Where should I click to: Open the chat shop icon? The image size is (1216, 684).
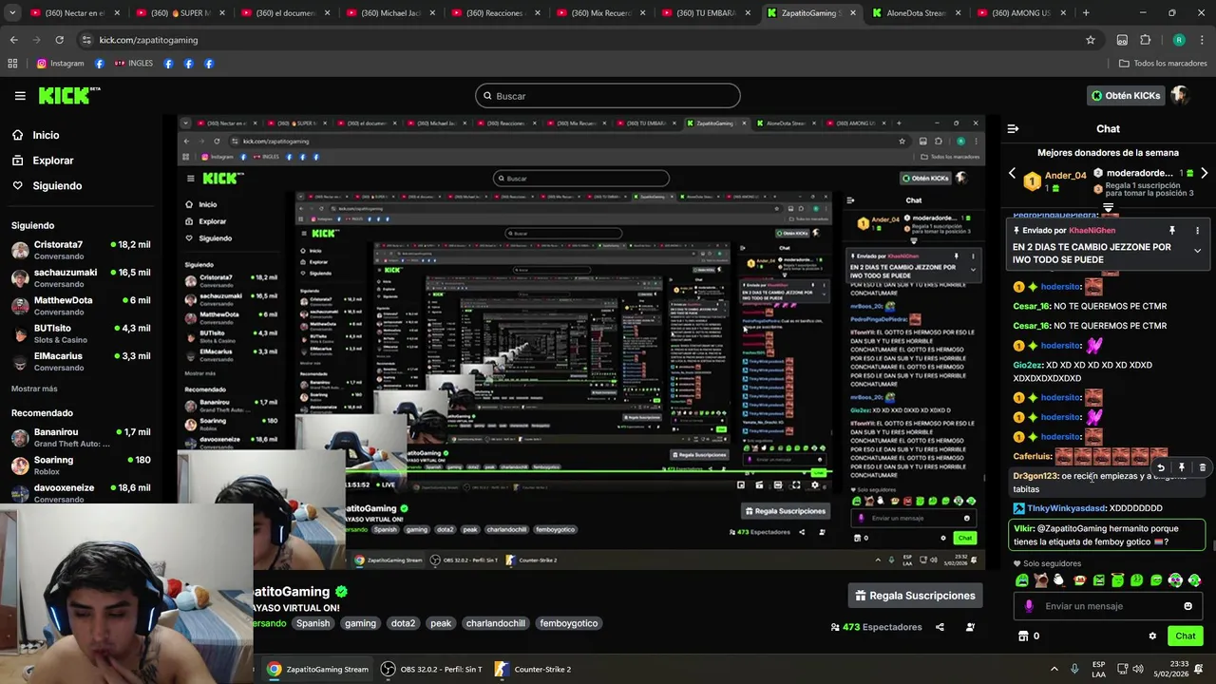coord(1023,636)
